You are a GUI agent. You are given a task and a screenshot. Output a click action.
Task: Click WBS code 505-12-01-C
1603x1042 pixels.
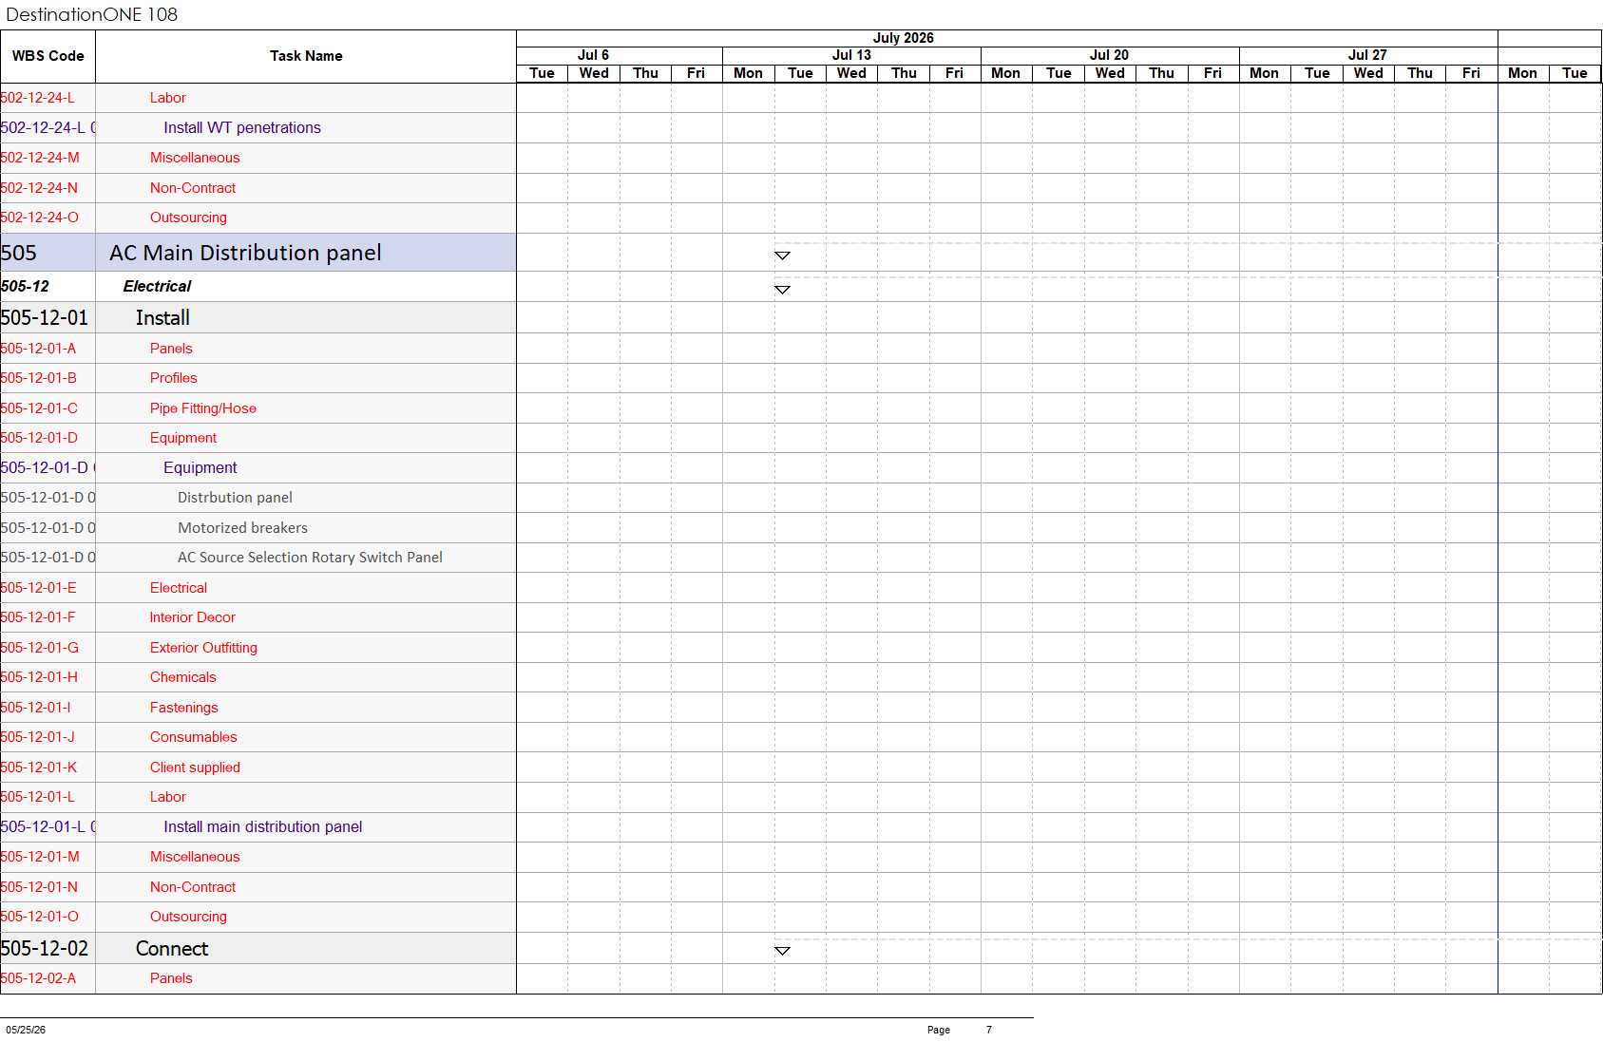[40, 408]
